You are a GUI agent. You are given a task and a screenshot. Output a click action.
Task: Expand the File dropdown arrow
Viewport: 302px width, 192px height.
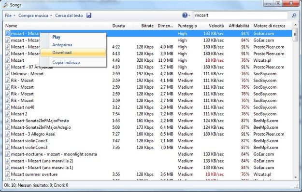[x=14, y=15]
